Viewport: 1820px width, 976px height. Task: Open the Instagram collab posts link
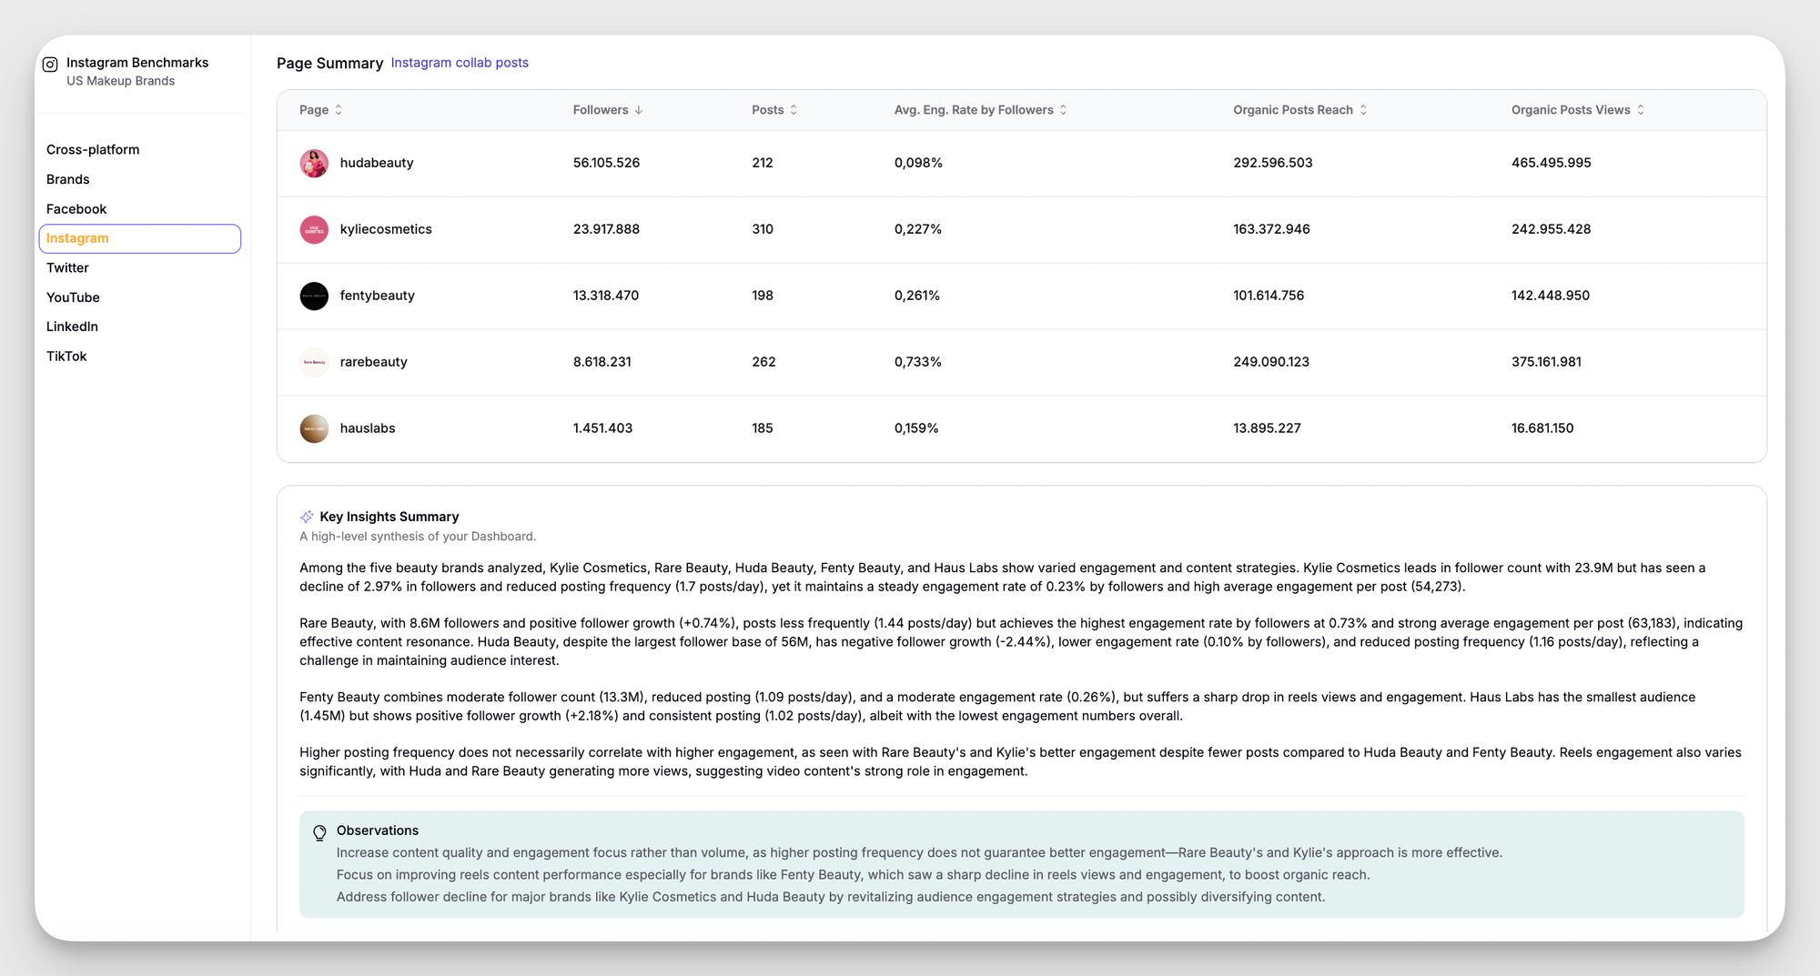click(x=460, y=63)
